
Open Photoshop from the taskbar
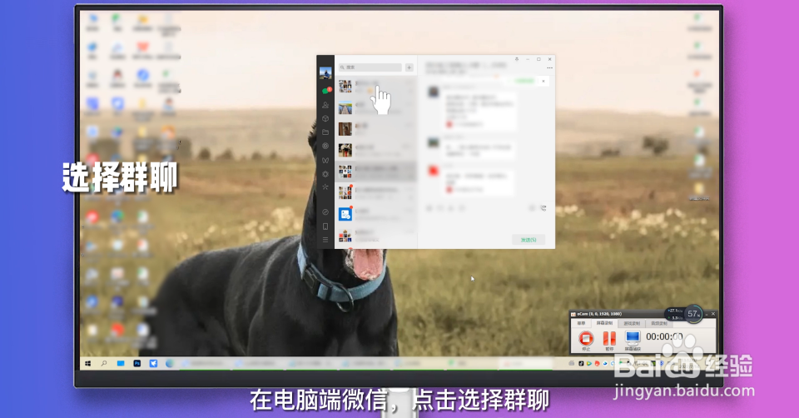137,363
